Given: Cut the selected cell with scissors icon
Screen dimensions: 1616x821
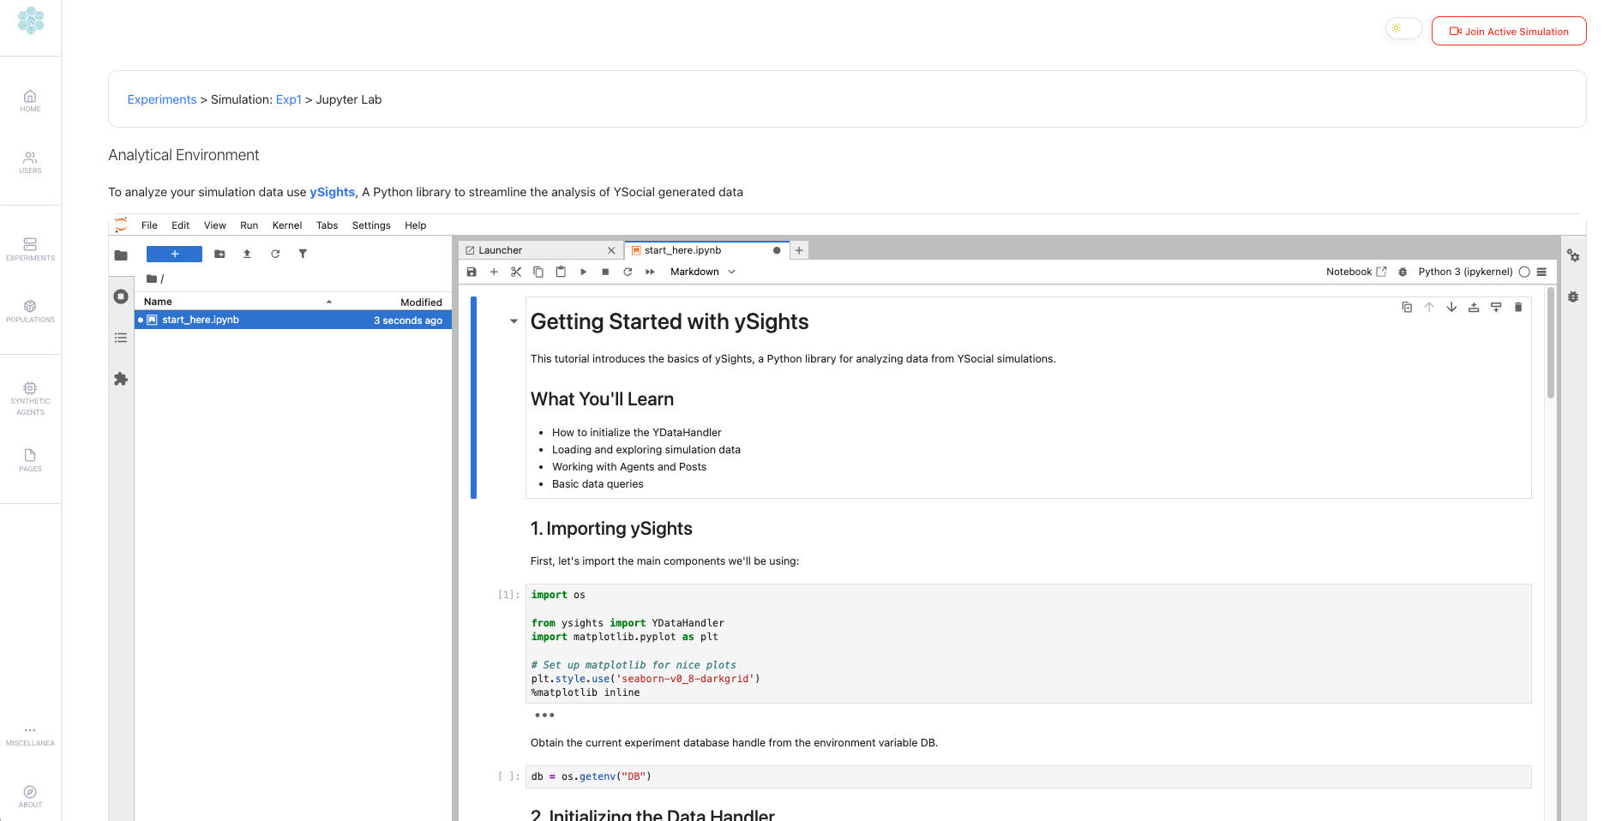Looking at the screenshot, I should [x=516, y=272].
